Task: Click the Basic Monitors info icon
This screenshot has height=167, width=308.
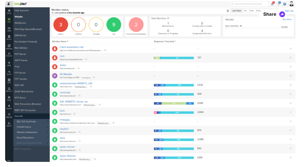Action: (x=241, y=26)
